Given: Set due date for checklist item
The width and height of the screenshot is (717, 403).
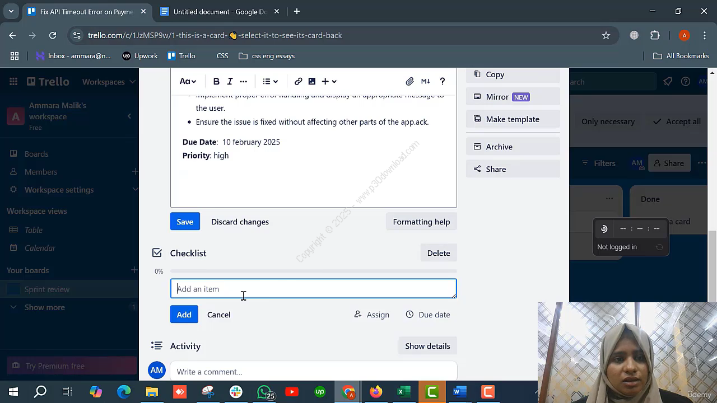Looking at the screenshot, I should [x=428, y=315].
